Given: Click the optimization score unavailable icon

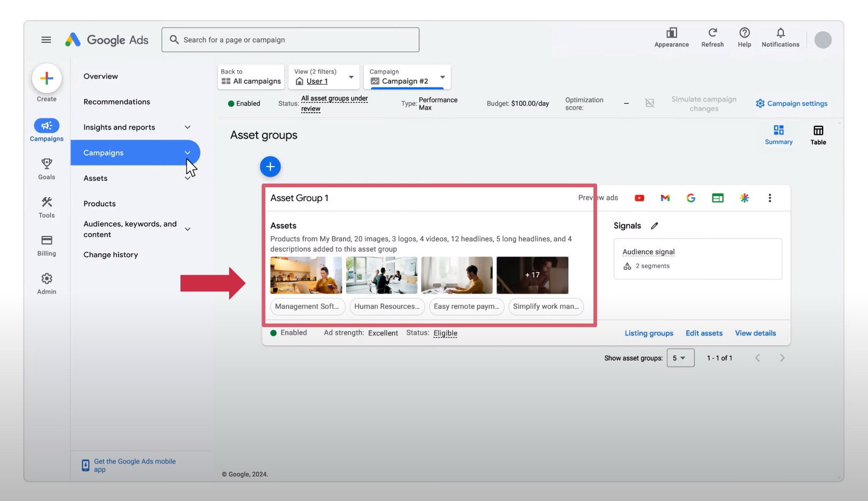Looking at the screenshot, I should (x=650, y=103).
